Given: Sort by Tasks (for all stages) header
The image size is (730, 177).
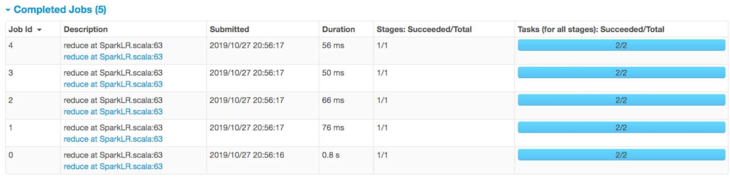Looking at the screenshot, I should pyautogui.click(x=591, y=29).
